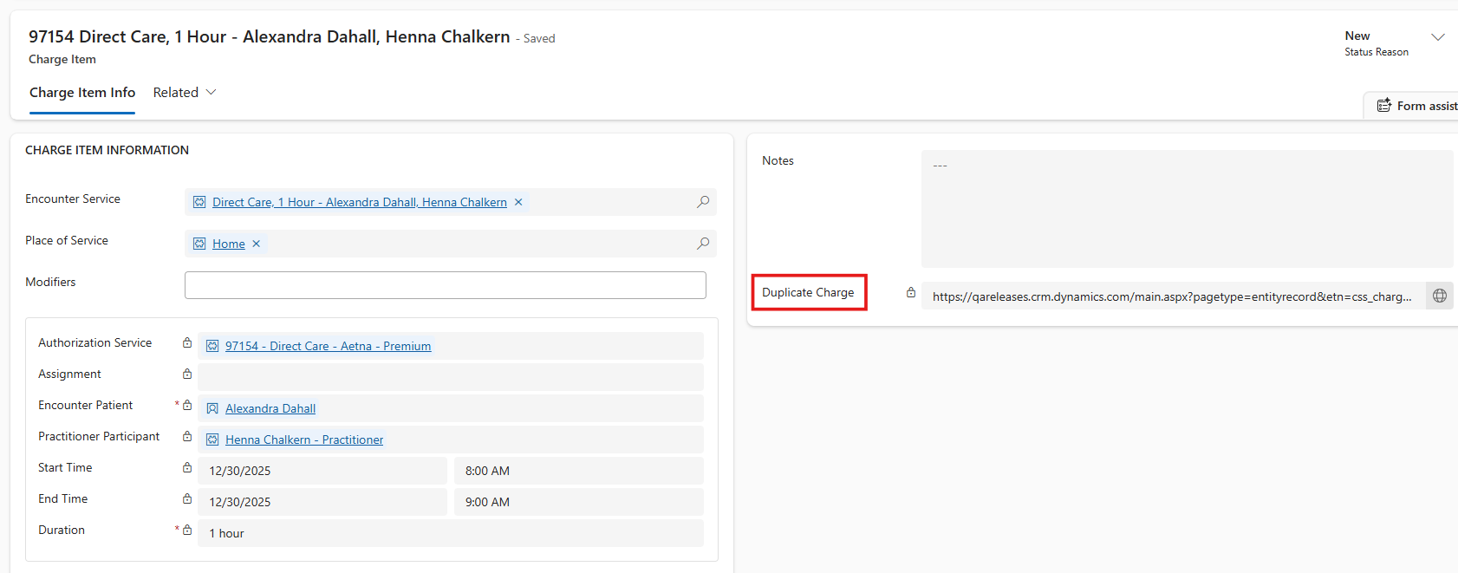This screenshot has width=1458, height=573.
Task: Click the Alexandra Dahall contact record icon
Action: tap(212, 408)
